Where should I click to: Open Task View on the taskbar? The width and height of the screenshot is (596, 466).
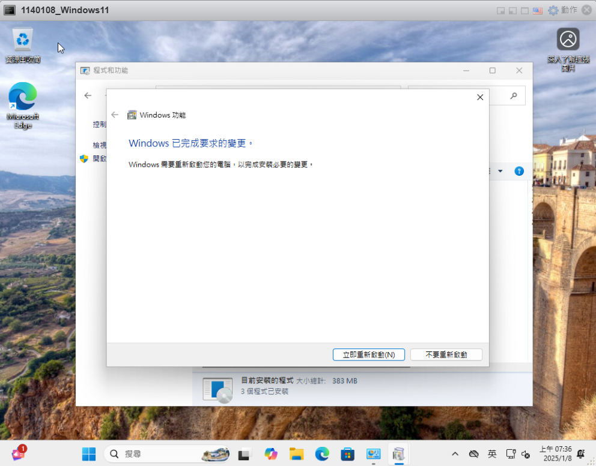[x=245, y=454]
